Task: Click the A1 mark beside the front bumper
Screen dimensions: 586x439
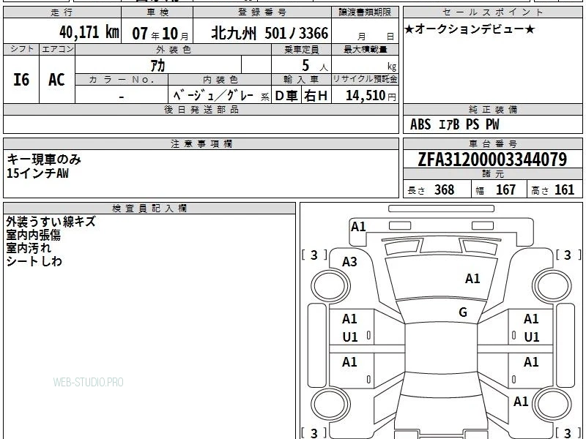Action: click(358, 227)
